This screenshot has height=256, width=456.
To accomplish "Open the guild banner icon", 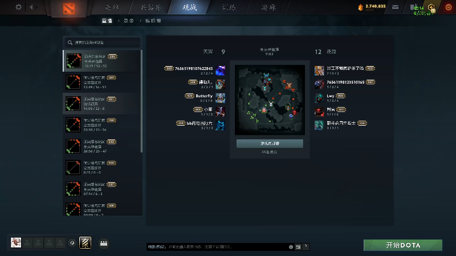I will click(x=85, y=243).
